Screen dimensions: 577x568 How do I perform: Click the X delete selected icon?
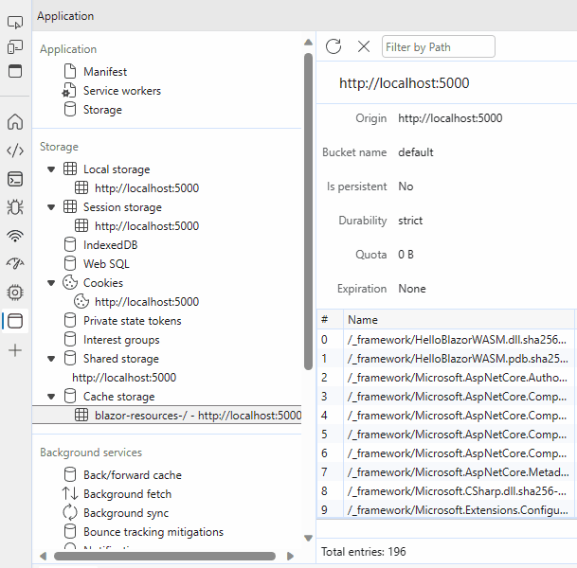364,46
